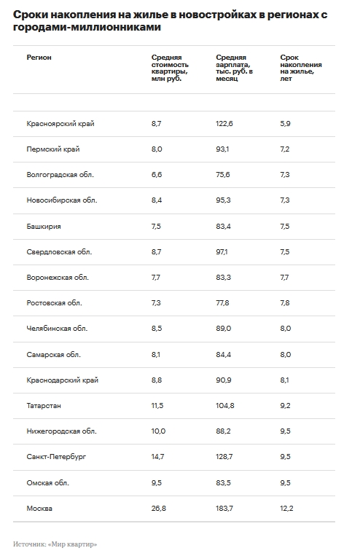Select the Волгоградская обл. row label
The height and width of the screenshot is (556, 360).
pyautogui.click(x=60, y=175)
